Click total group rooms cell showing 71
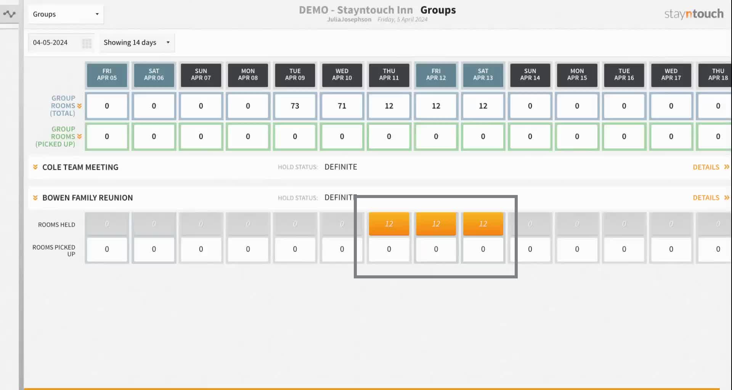The width and height of the screenshot is (732, 390). coord(342,106)
